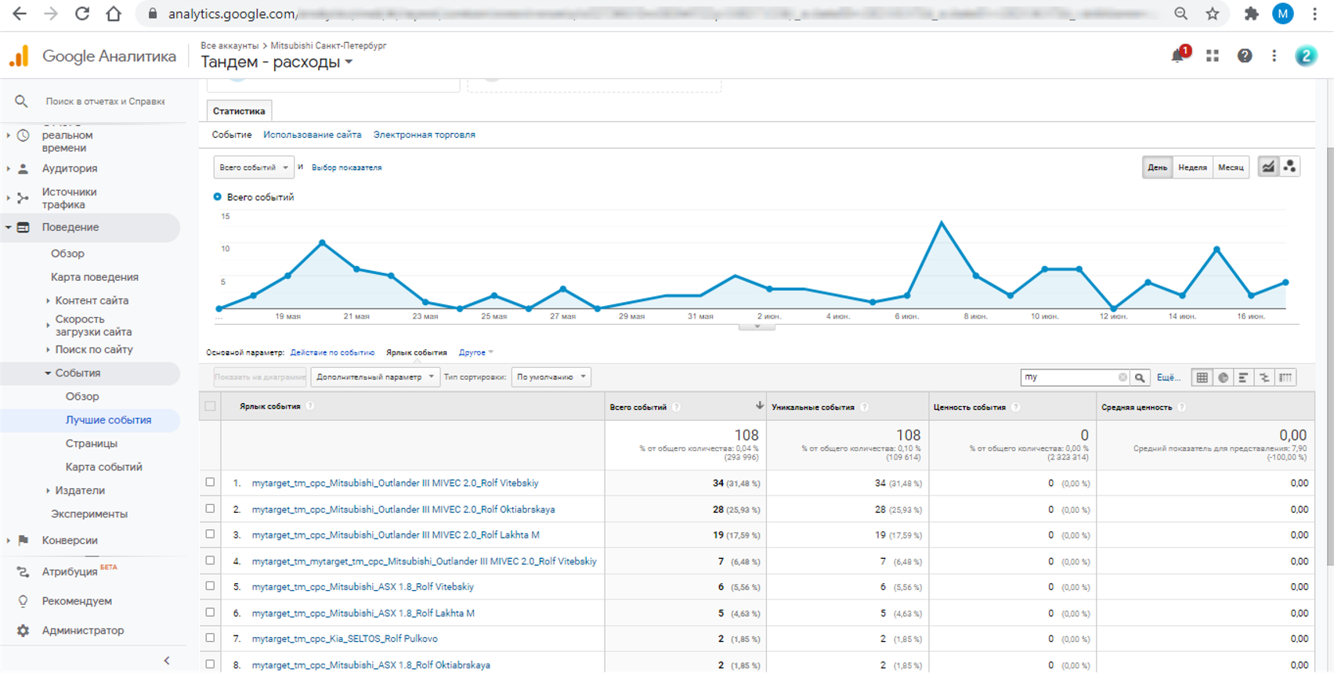This screenshot has height=677, width=1334.
Task: Open the help question mark icon
Action: 1245,56
